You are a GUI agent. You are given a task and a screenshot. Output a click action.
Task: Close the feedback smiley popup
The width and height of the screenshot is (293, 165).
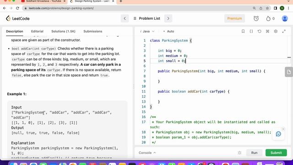283,129
